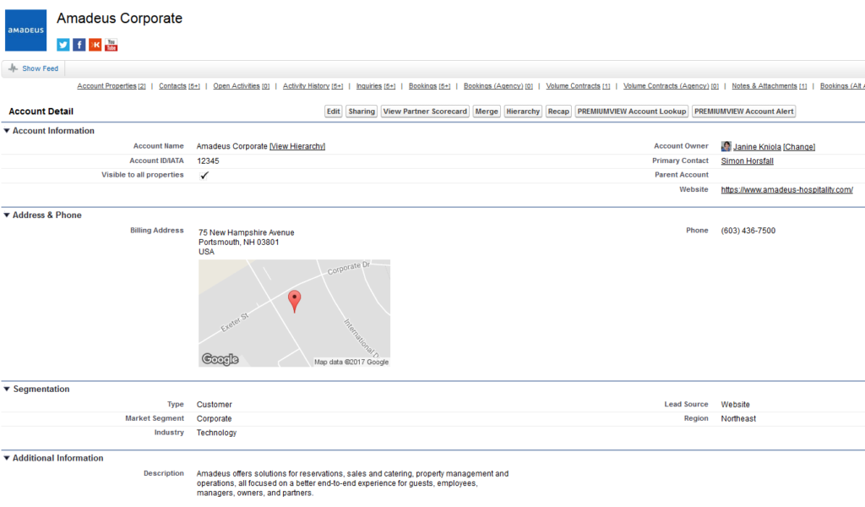Open the Facebook social icon
Screen dimensions: 865x507
coord(79,45)
